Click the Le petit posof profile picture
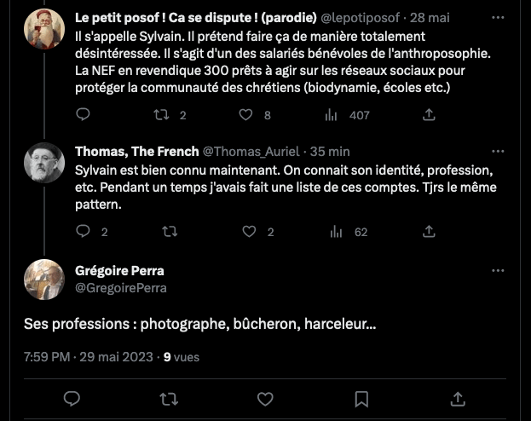 (x=44, y=30)
